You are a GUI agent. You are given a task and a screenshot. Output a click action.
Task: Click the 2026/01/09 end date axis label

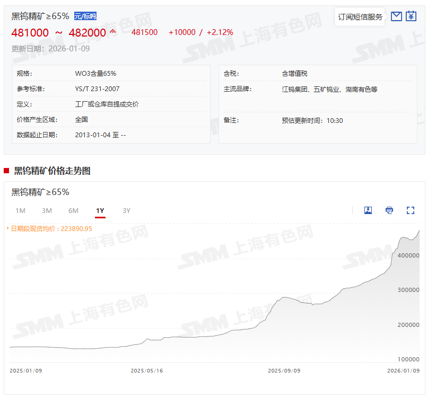(403, 370)
